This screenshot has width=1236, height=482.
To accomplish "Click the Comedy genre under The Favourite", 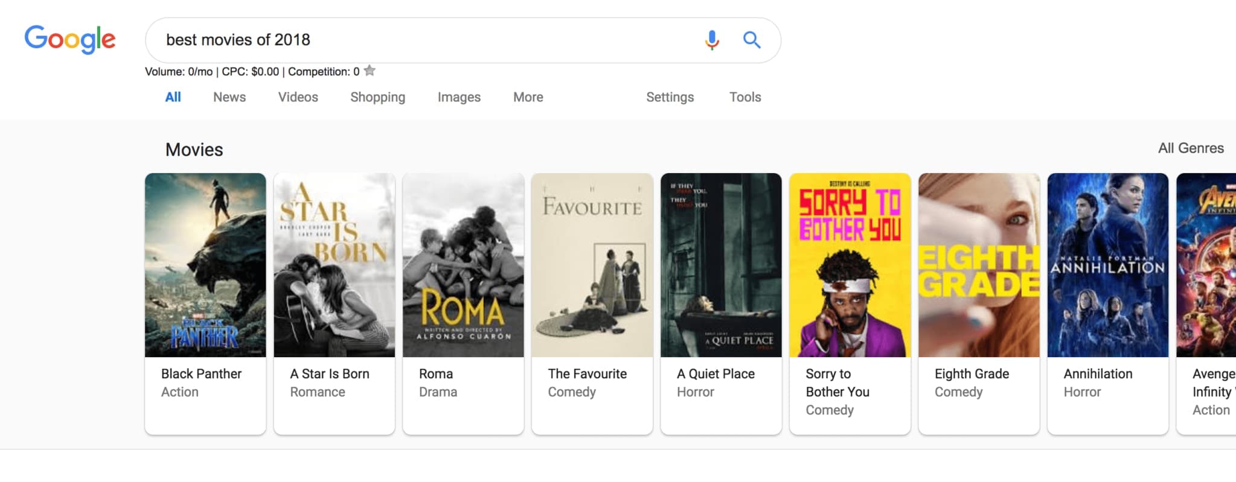I will click(x=572, y=392).
